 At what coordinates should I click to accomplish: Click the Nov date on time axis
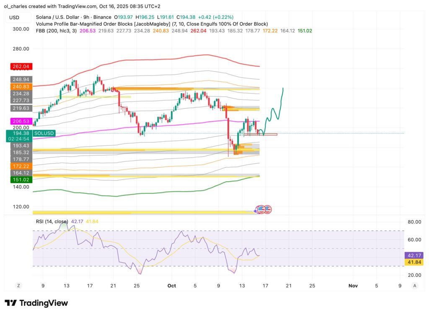click(353, 286)
